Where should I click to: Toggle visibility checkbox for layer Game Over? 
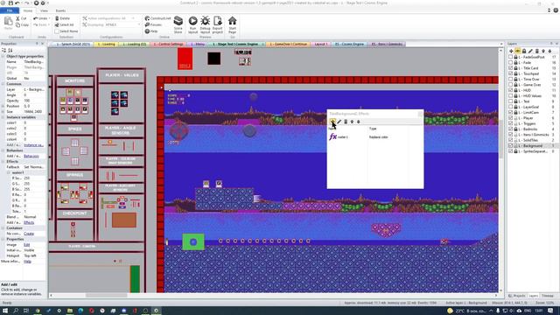coord(511,85)
